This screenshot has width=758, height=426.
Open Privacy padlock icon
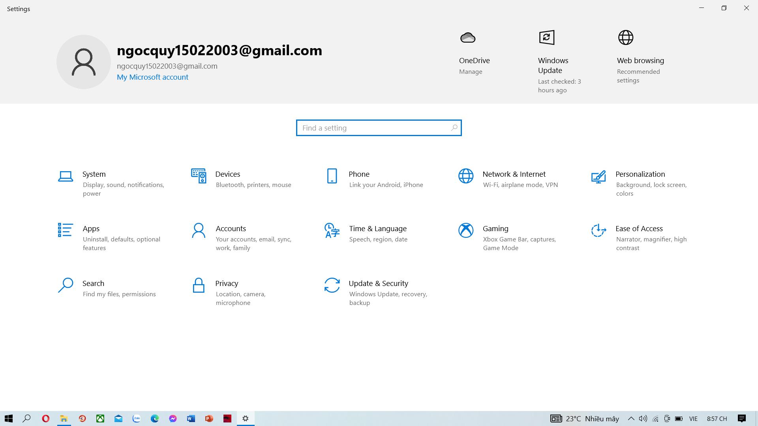click(x=199, y=285)
